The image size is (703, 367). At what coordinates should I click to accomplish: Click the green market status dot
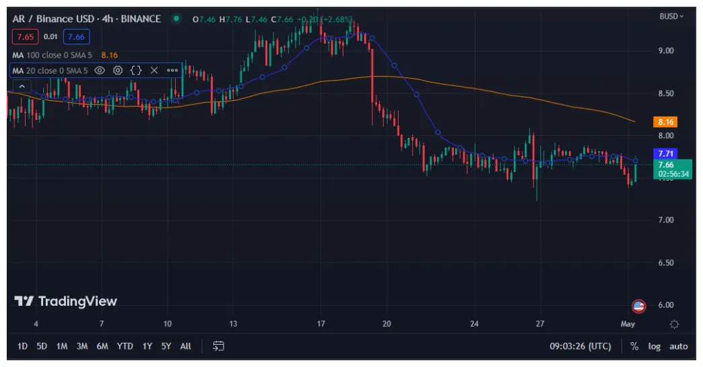tap(176, 19)
